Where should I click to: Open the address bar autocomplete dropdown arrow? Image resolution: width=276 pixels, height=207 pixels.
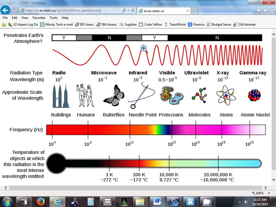129,10
